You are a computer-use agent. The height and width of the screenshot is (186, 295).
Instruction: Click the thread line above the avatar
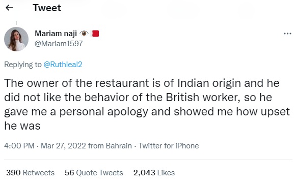coord(16,23)
